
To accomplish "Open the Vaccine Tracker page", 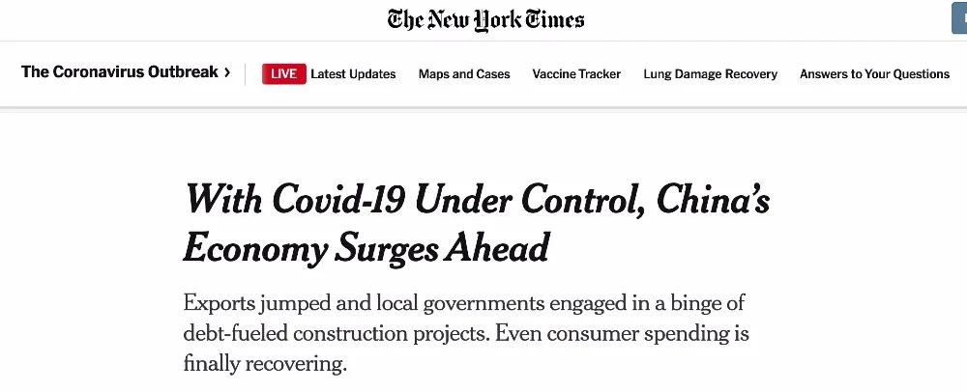I will tap(576, 74).
